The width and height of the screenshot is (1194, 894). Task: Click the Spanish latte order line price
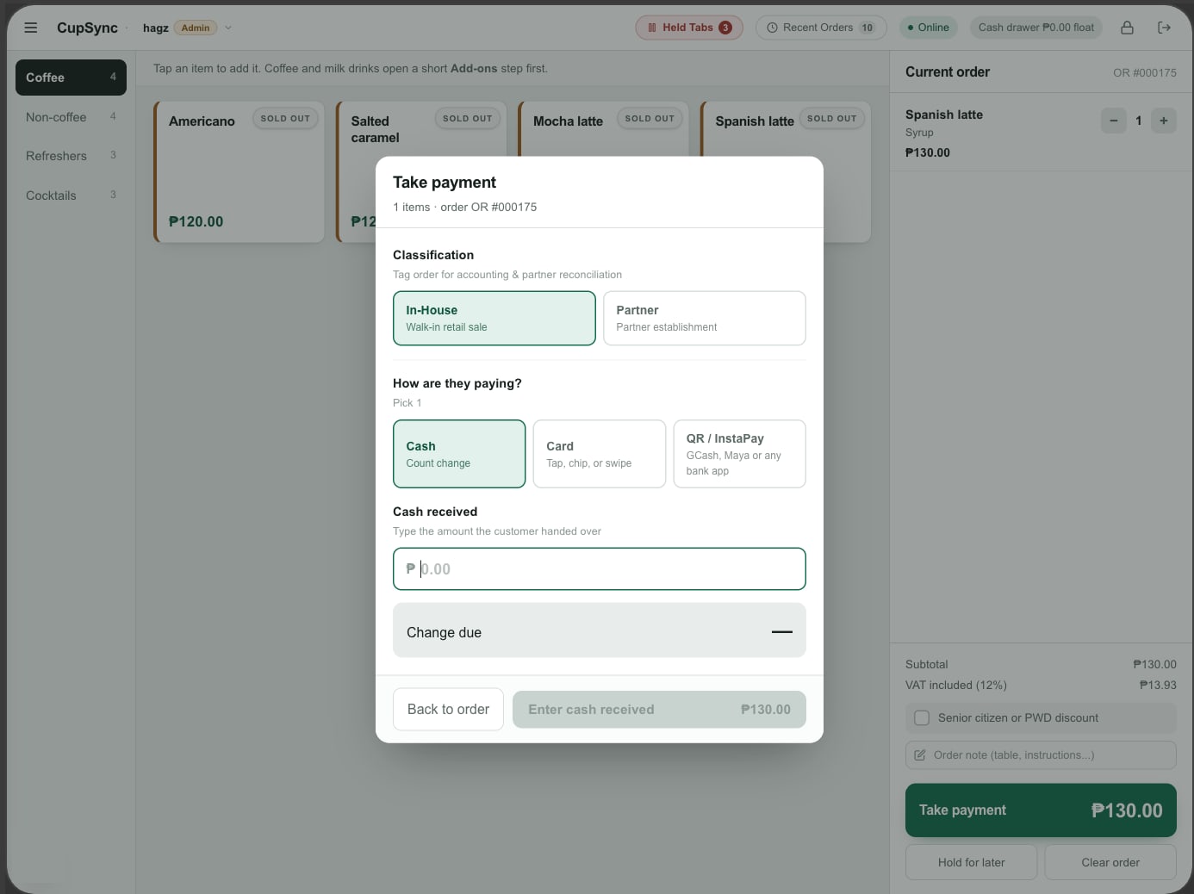pyautogui.click(x=928, y=152)
